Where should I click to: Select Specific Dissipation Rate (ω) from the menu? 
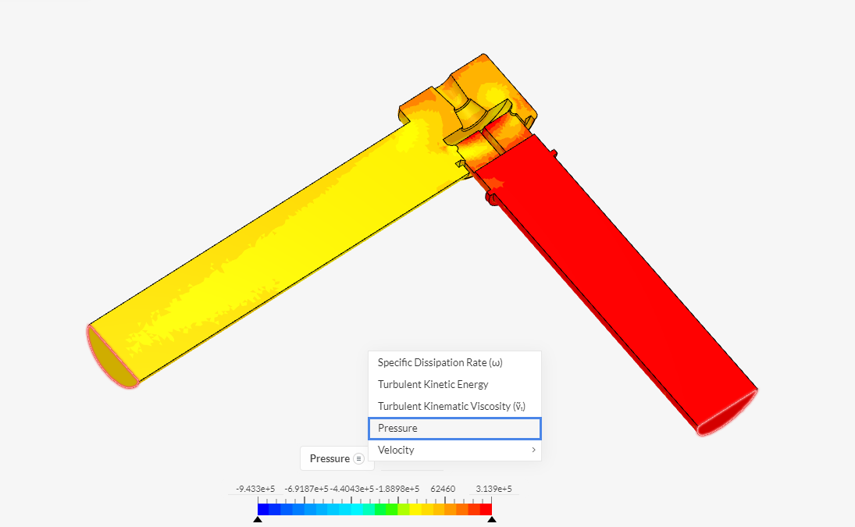pyautogui.click(x=440, y=362)
